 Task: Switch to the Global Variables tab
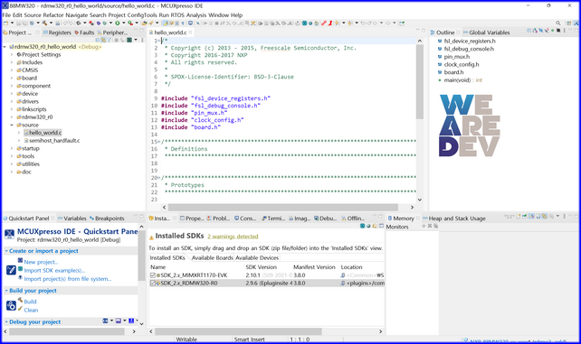pos(486,33)
